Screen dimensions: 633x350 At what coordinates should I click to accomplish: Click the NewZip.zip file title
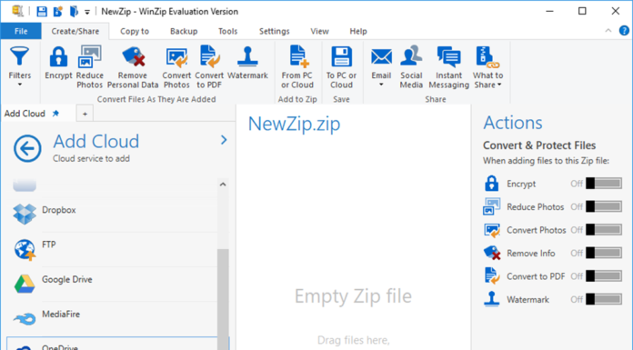pos(294,124)
